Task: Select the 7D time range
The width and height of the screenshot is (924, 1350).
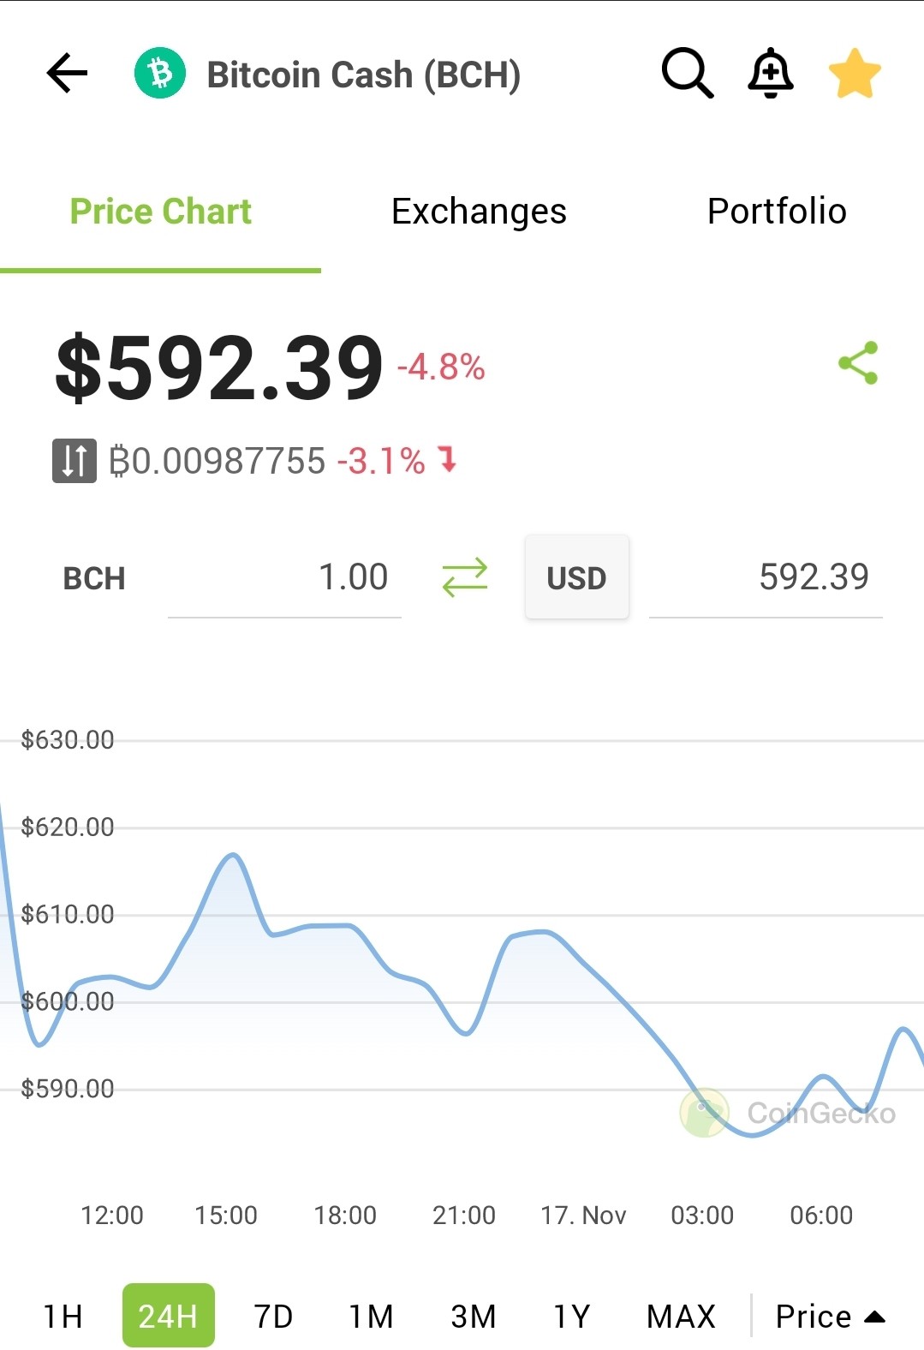Action: click(x=274, y=1316)
